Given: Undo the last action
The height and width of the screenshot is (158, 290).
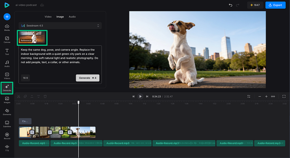Looking at the screenshot, I should pyautogui.click(x=231, y=5).
